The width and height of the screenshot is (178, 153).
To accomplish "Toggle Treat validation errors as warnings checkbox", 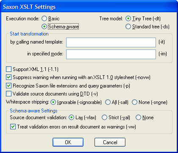I will 13,127.
